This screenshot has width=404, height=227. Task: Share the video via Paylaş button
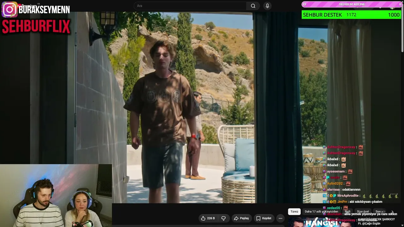pyautogui.click(x=241, y=218)
